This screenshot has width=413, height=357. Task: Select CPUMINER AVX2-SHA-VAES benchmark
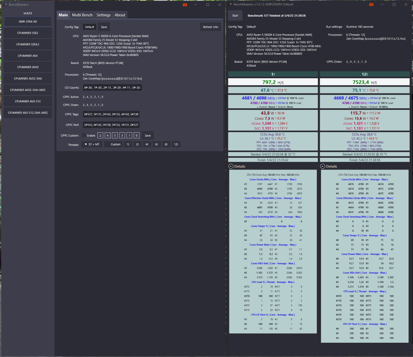28,90
